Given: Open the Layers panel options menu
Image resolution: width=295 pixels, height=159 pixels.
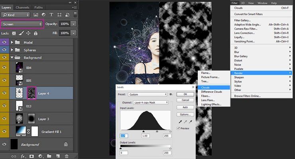Looking at the screenshot, I should 74,7.
